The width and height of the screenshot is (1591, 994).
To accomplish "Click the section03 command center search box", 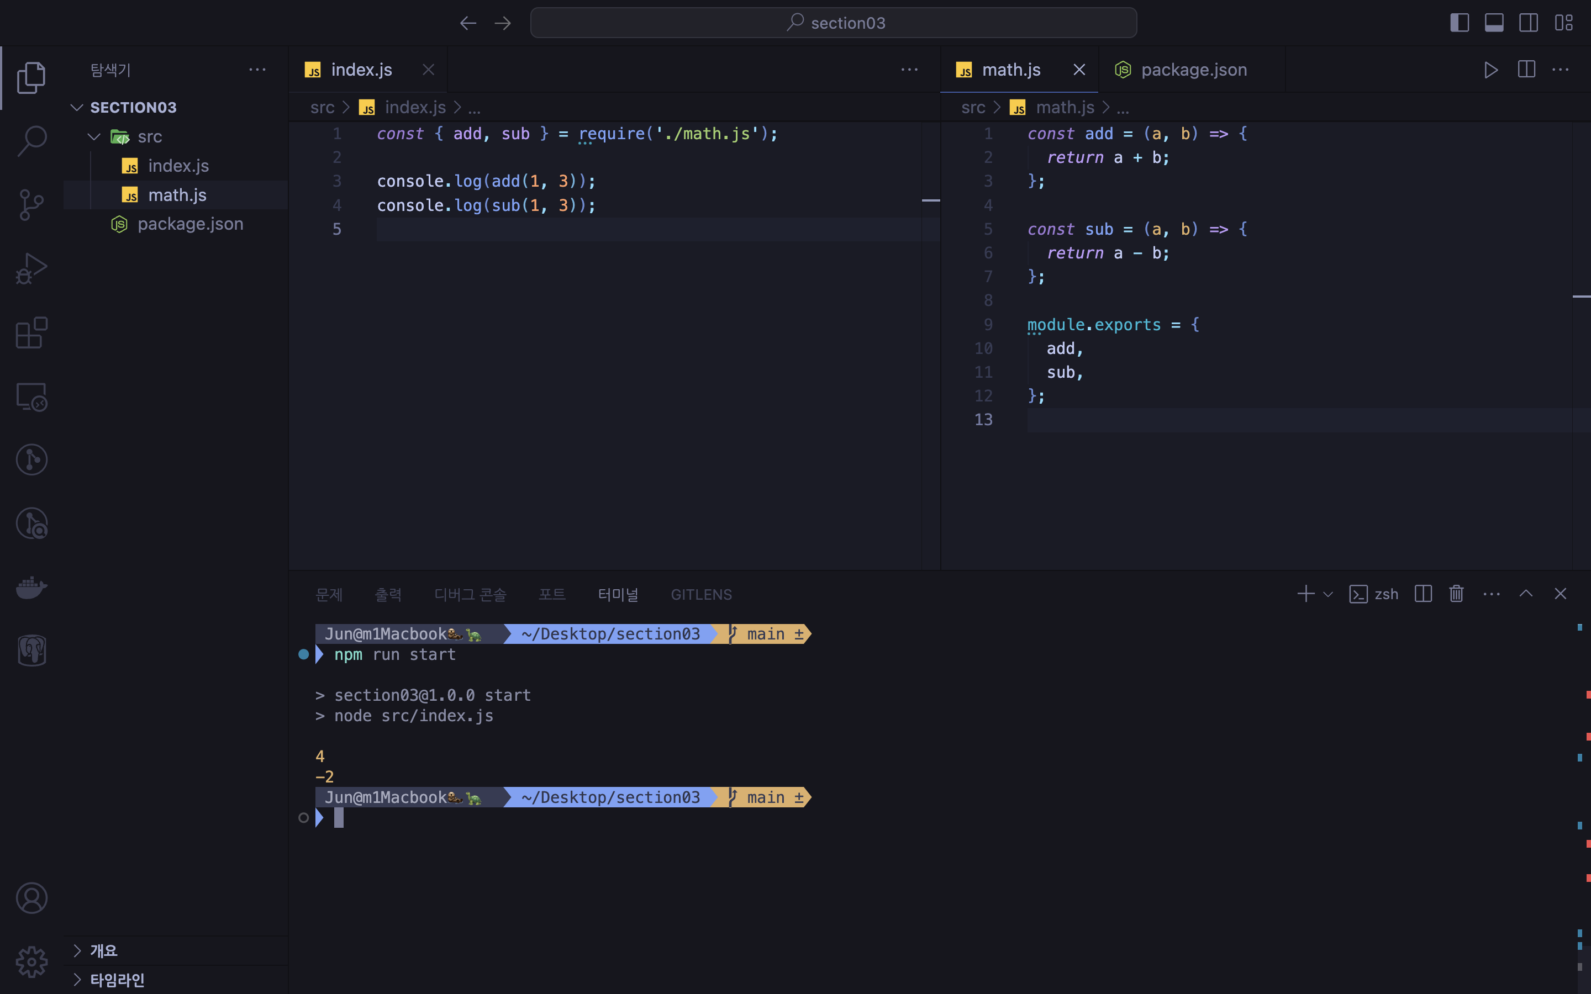I will tap(833, 23).
